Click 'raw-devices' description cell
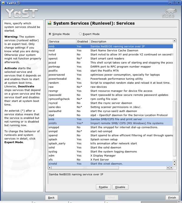The width and height of the screenshot is (182, 203). [x=99, y=87]
